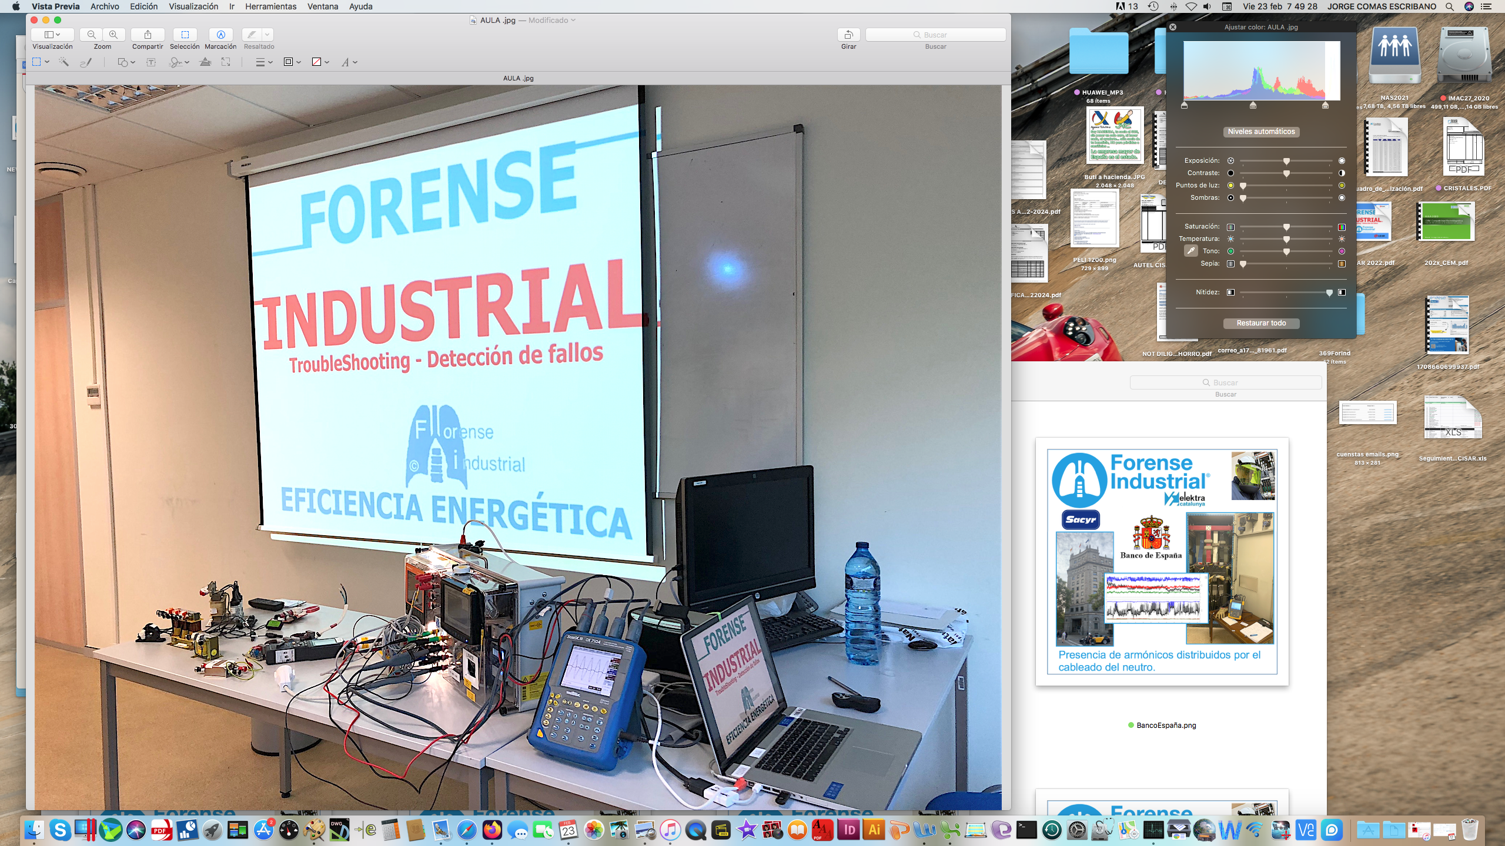1505x846 pixels.
Task: Open Adobe InDesign in the Dock
Action: [849, 830]
